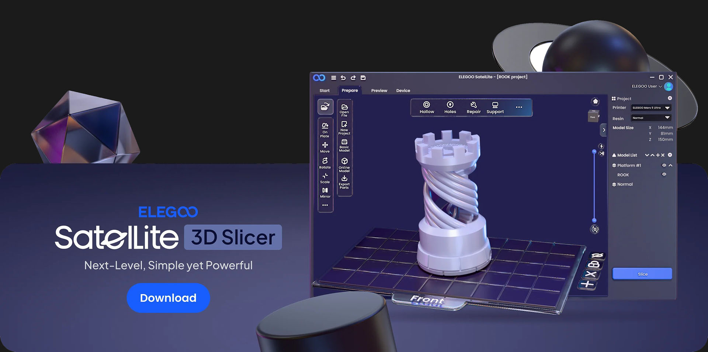Add a model with Model List plus
The image size is (708, 352).
(658, 155)
